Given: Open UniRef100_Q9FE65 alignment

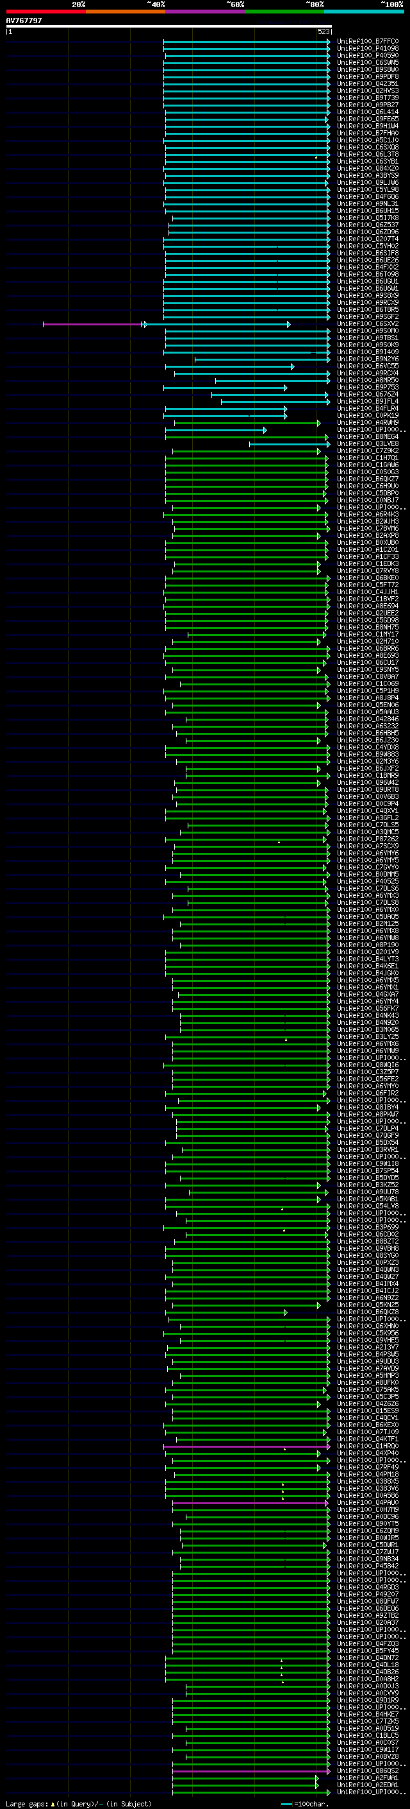Looking at the screenshot, I should [x=368, y=119].
